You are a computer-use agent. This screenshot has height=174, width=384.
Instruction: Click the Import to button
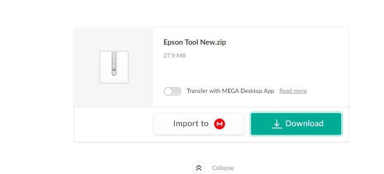click(199, 124)
